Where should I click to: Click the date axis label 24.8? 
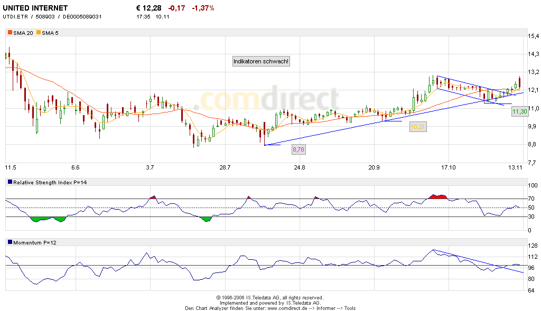(x=299, y=167)
